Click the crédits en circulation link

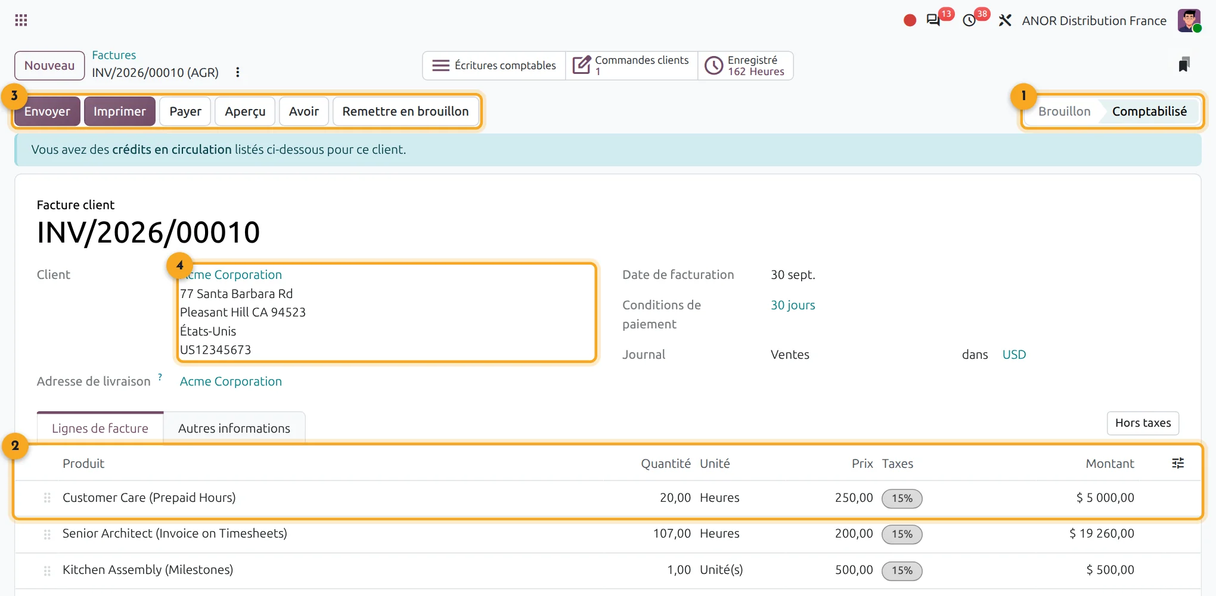coord(172,150)
